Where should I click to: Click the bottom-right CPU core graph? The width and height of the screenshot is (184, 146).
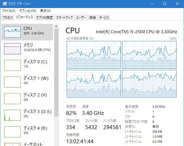[149, 84]
